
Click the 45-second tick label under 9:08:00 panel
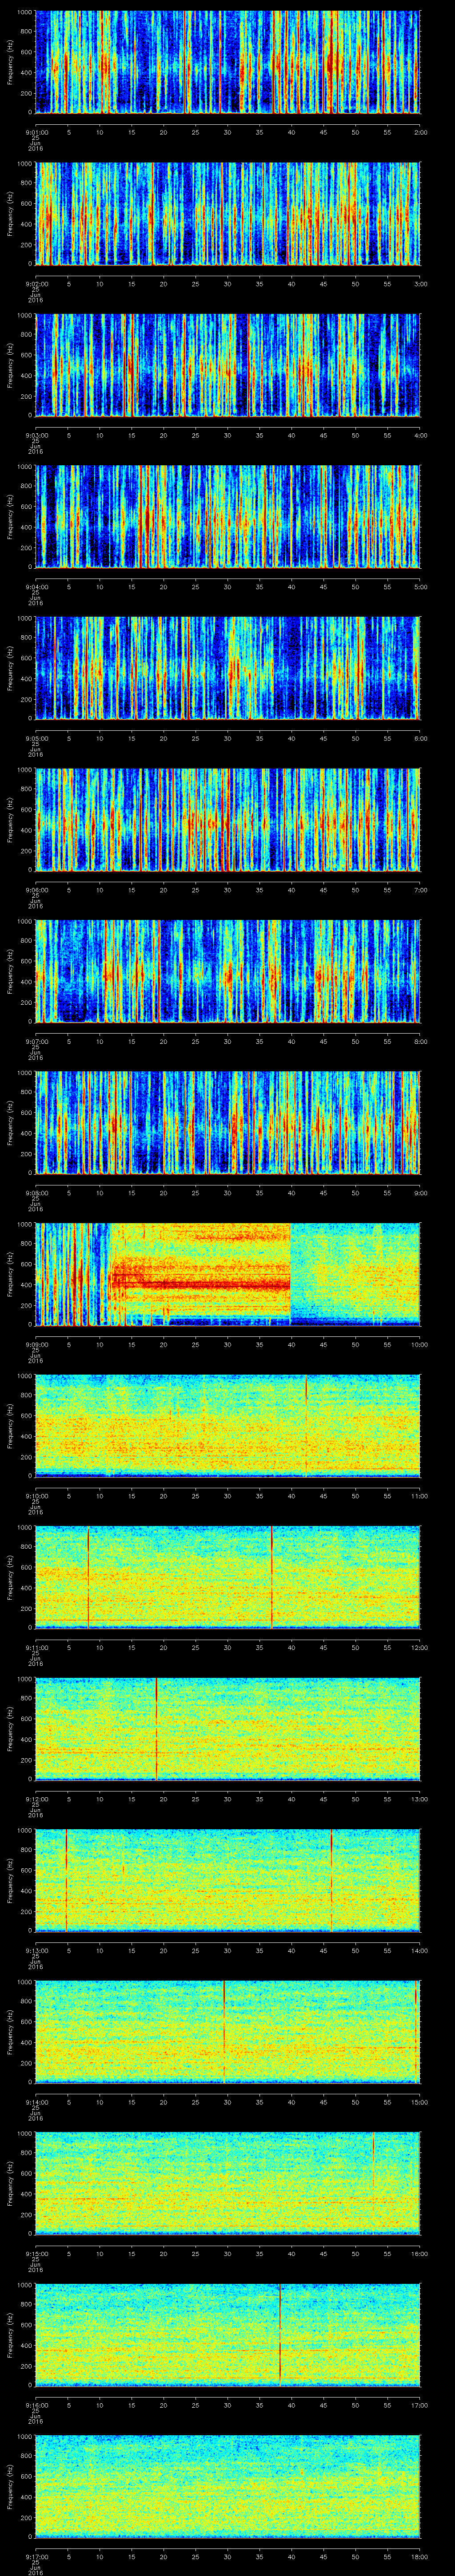pos(324,1193)
